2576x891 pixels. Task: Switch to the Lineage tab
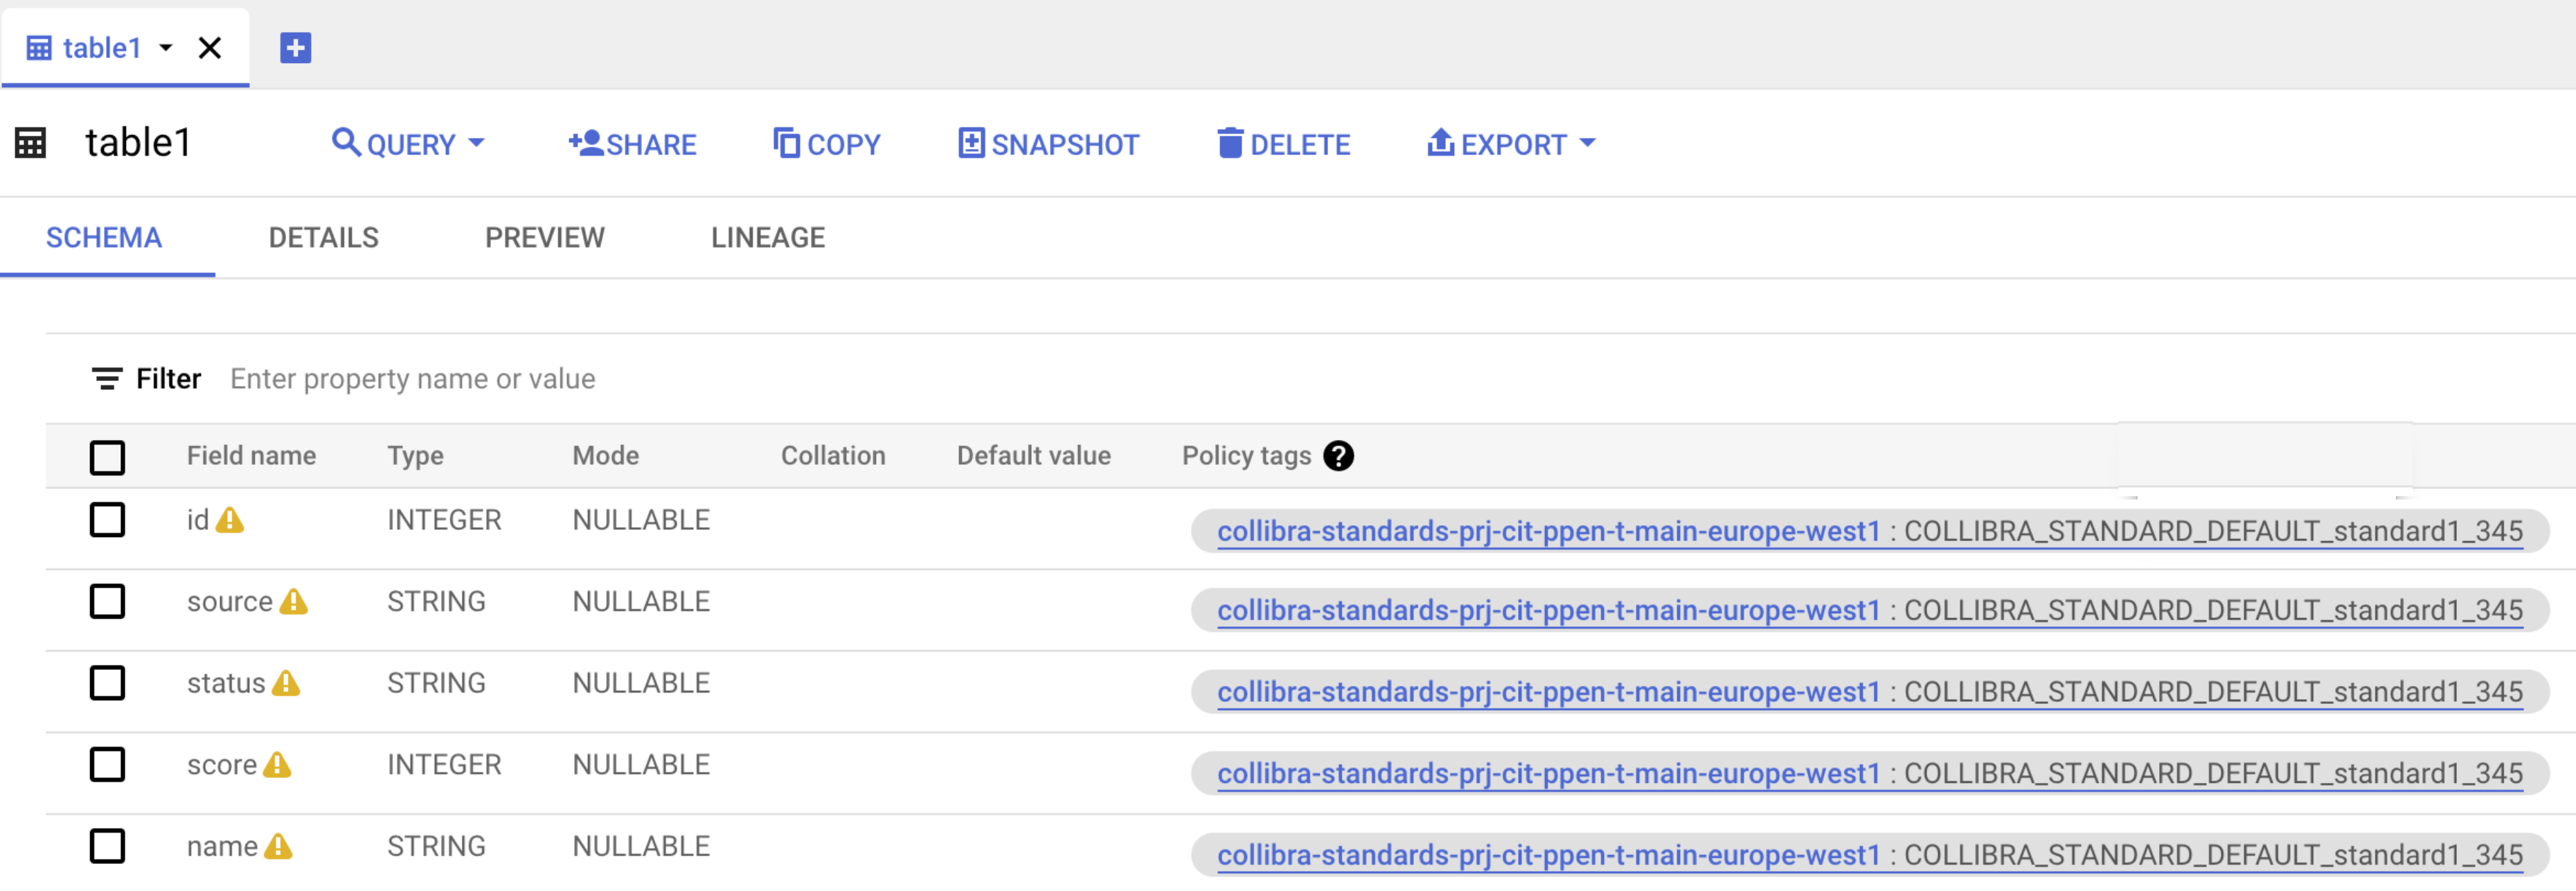coord(768,237)
